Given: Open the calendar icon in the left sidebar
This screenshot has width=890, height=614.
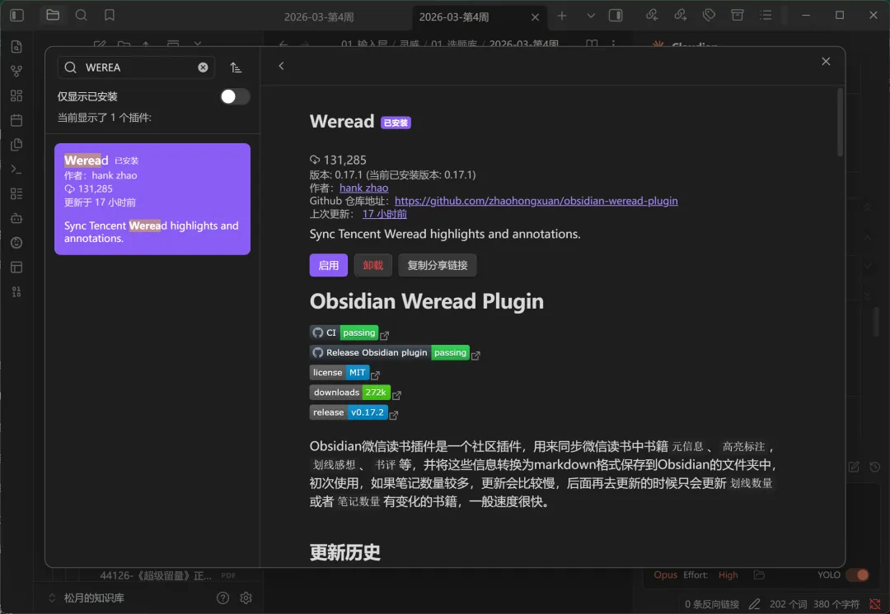Looking at the screenshot, I should [x=16, y=120].
